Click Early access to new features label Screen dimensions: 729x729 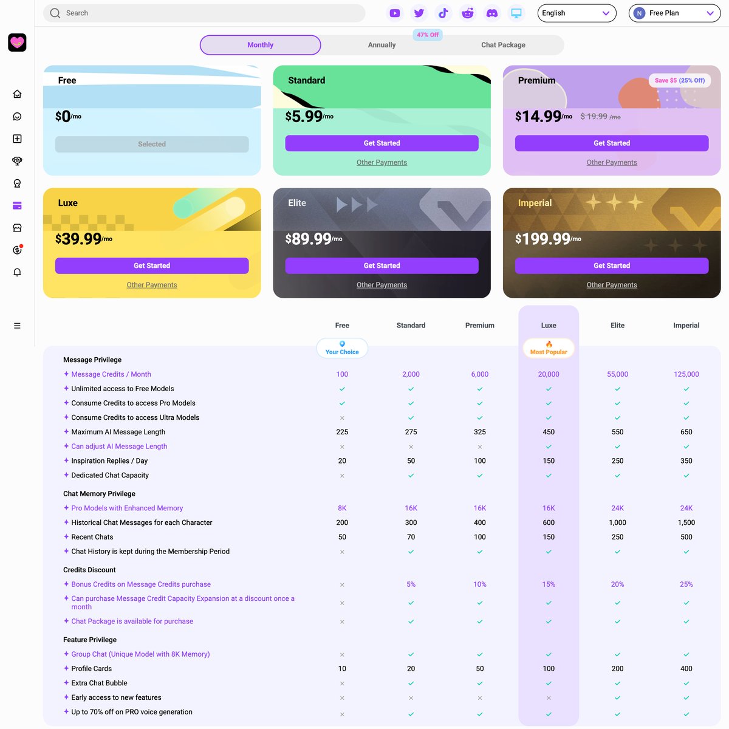(116, 697)
